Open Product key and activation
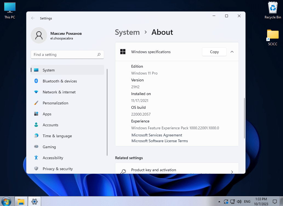Screen dimensions: 283x206 (177, 168)
